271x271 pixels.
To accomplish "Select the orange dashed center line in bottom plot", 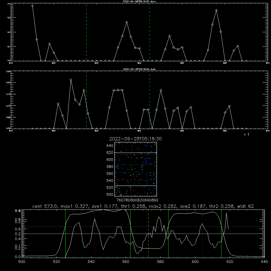I will [x=148, y=233].
